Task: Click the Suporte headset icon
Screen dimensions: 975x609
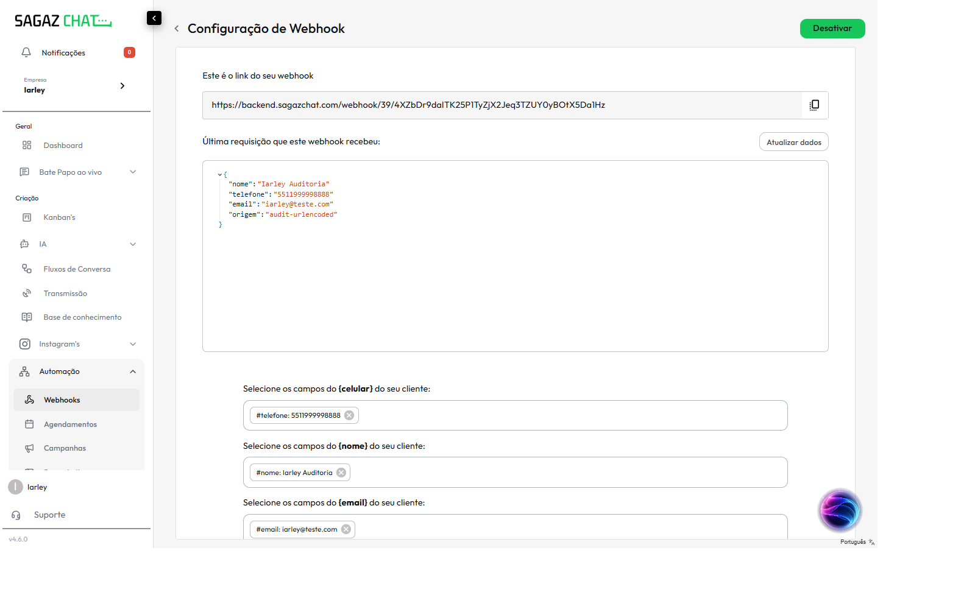Action: [x=16, y=515]
